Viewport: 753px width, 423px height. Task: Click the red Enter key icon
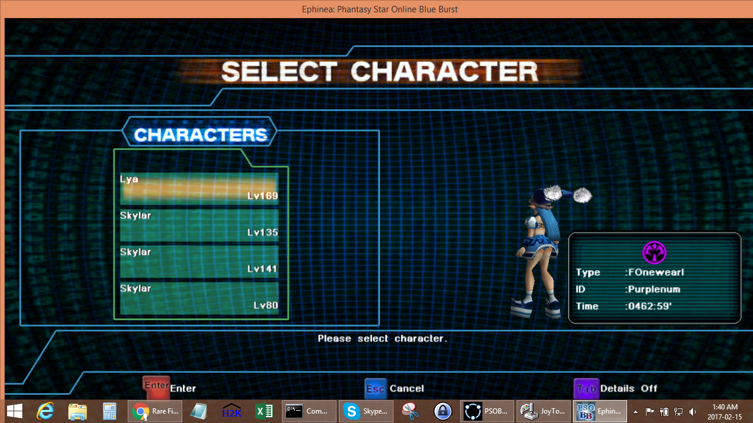156,387
